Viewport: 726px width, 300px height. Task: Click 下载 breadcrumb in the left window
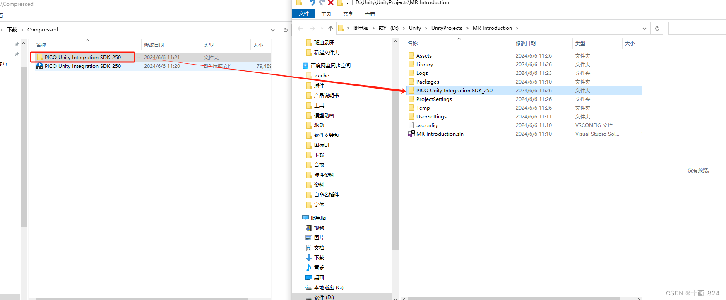point(12,30)
